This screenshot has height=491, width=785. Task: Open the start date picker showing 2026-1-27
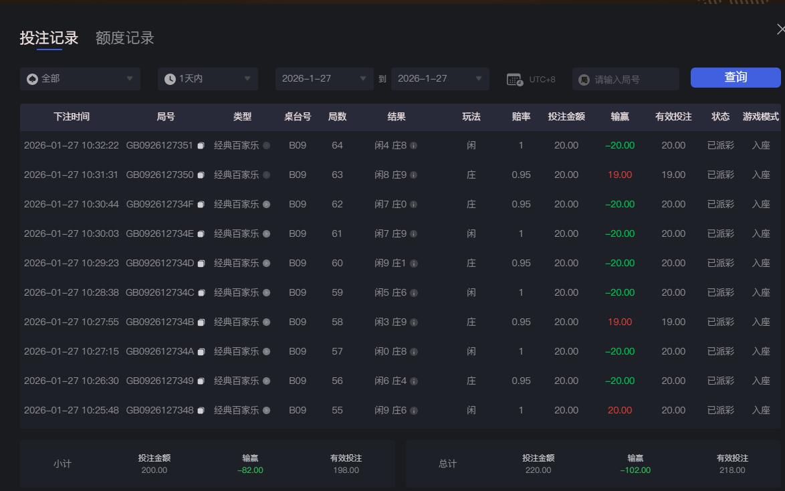[324, 78]
